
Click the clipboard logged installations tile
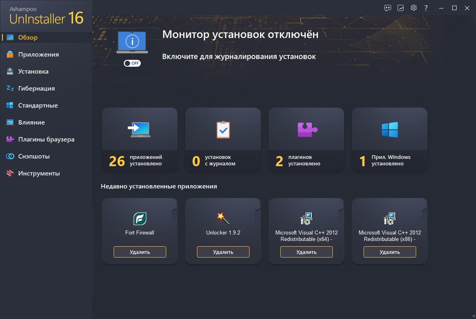point(223,129)
